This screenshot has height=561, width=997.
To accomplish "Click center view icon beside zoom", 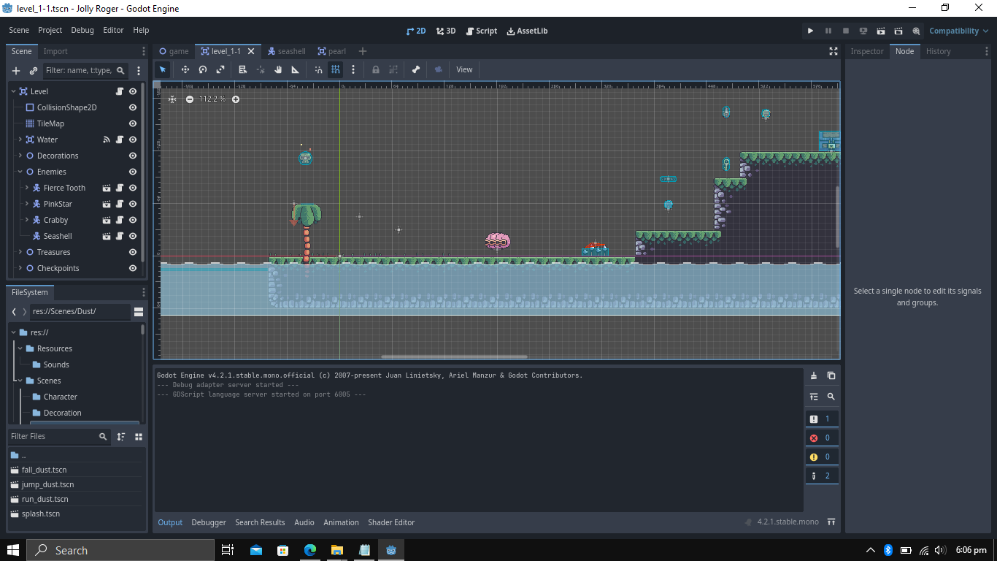I will click(x=172, y=99).
